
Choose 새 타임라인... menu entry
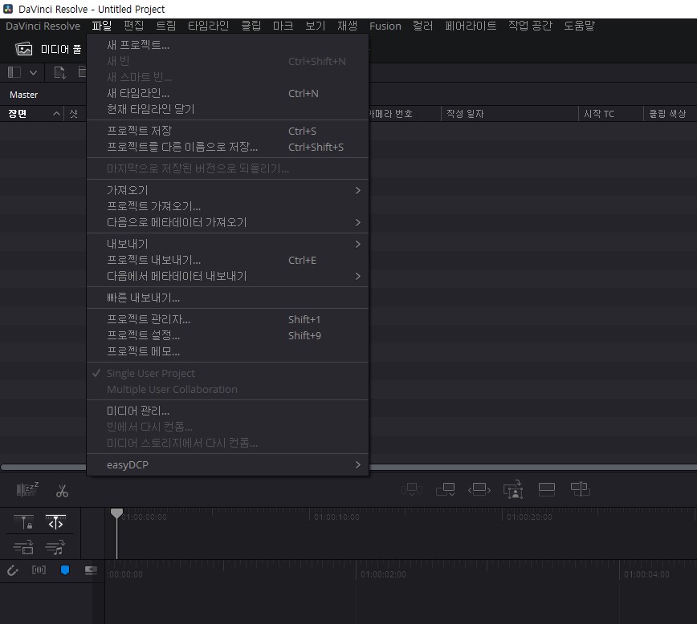coord(227,93)
